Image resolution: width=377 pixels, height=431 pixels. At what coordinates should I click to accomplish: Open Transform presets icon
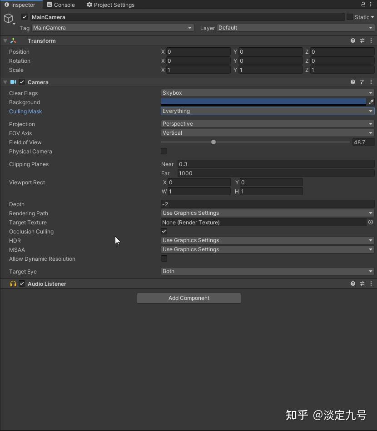coord(362,41)
